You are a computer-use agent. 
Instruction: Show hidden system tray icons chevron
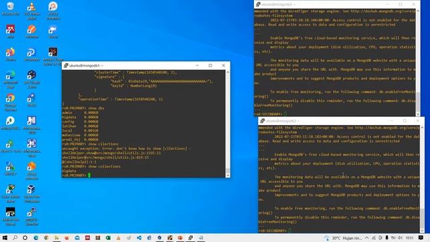pyautogui.click(x=367, y=238)
